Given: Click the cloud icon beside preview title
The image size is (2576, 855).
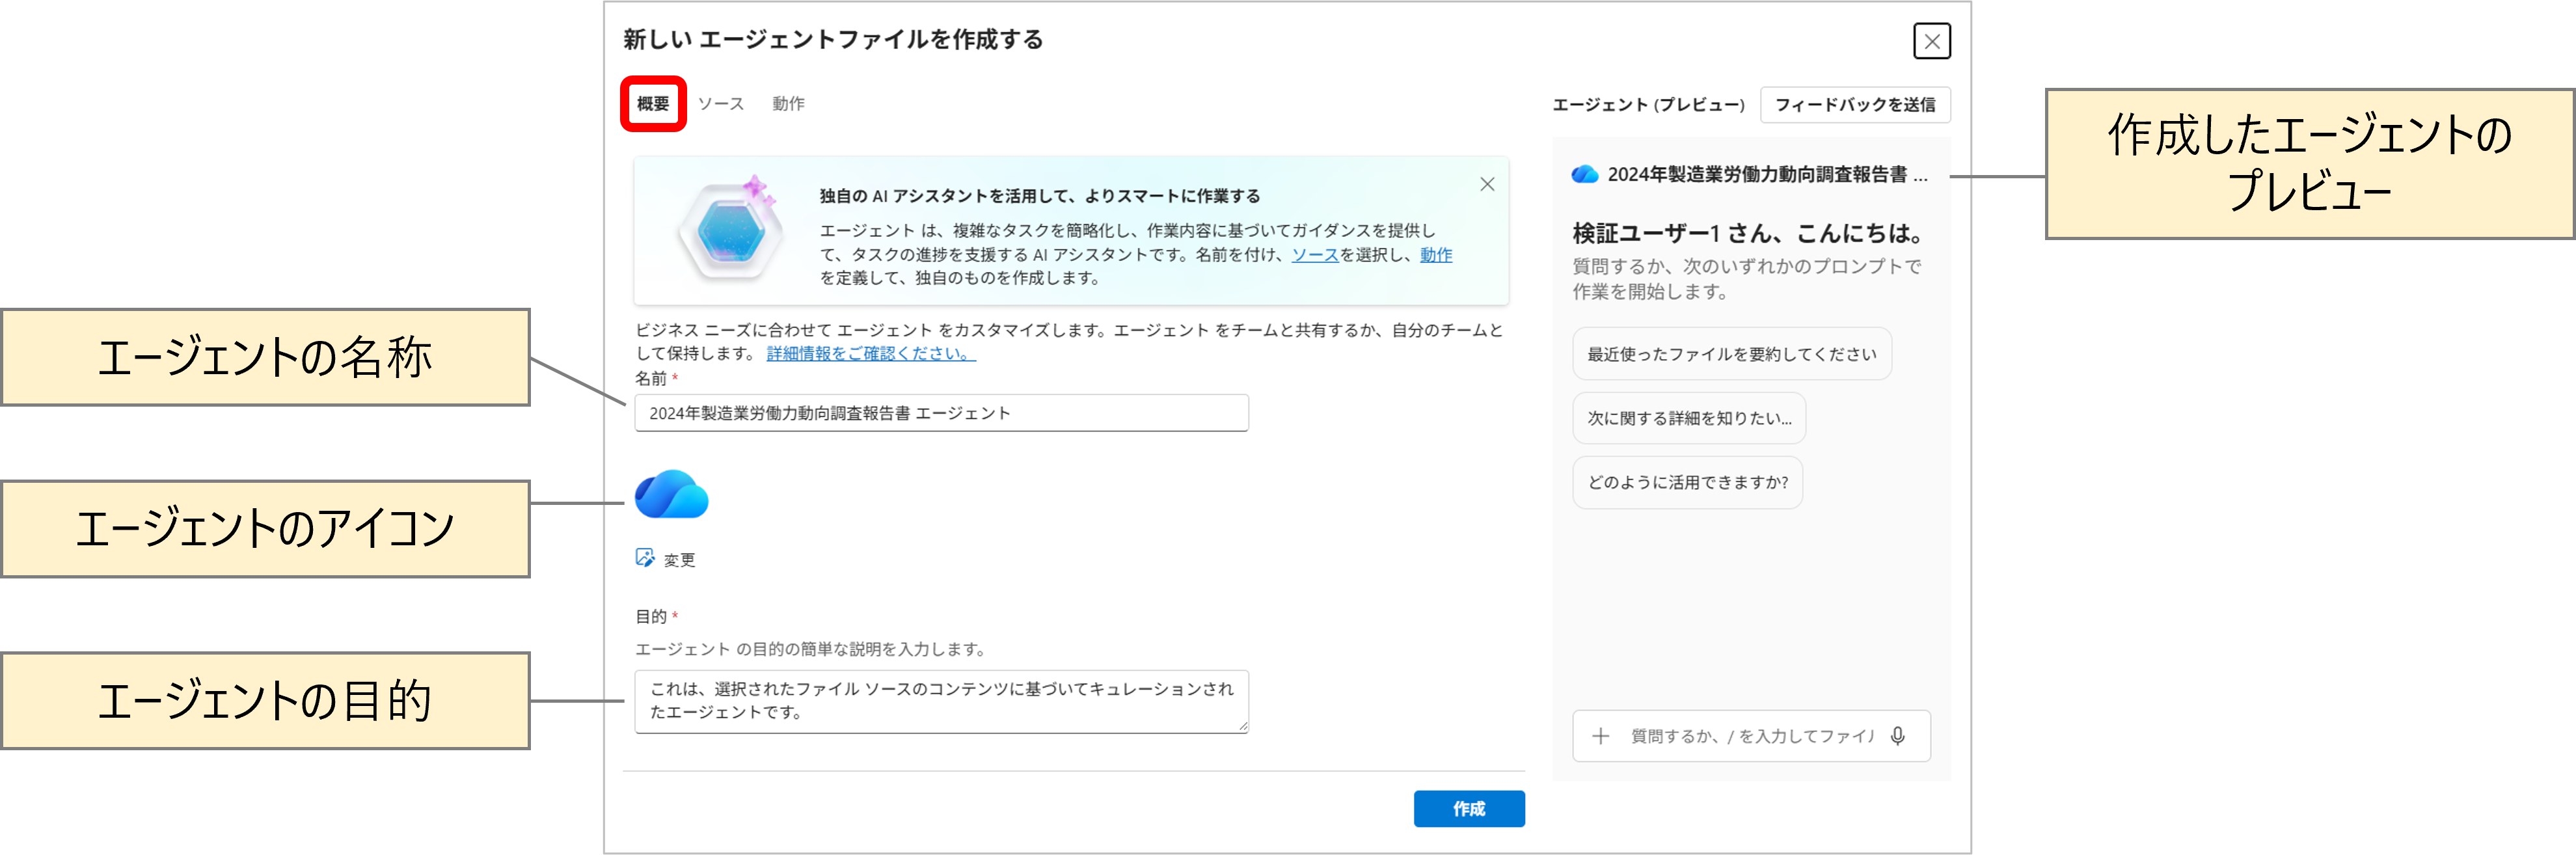Looking at the screenshot, I should [x=1585, y=175].
